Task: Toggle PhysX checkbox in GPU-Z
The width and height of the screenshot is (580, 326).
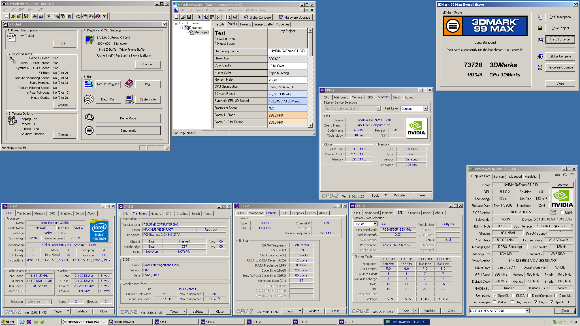Action: (x=536, y=302)
